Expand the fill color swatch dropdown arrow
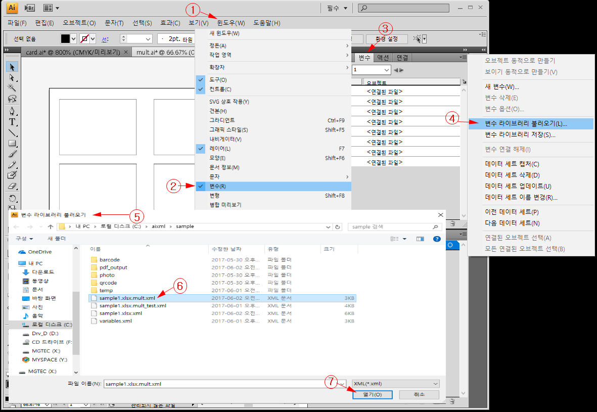The image size is (597, 412). coord(74,39)
